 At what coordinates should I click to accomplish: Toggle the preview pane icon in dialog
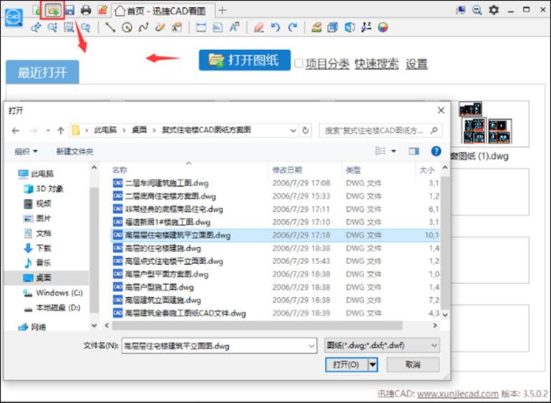[414, 151]
